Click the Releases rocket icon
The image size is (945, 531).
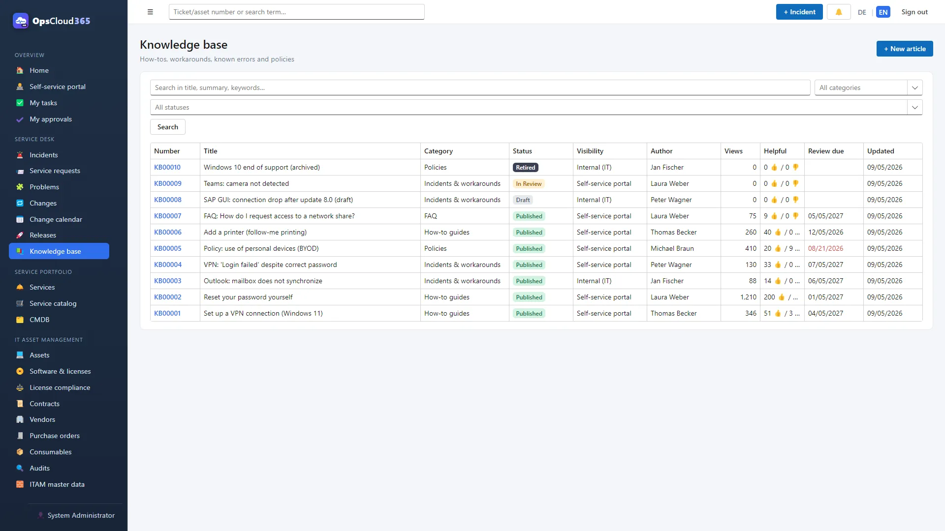point(20,235)
